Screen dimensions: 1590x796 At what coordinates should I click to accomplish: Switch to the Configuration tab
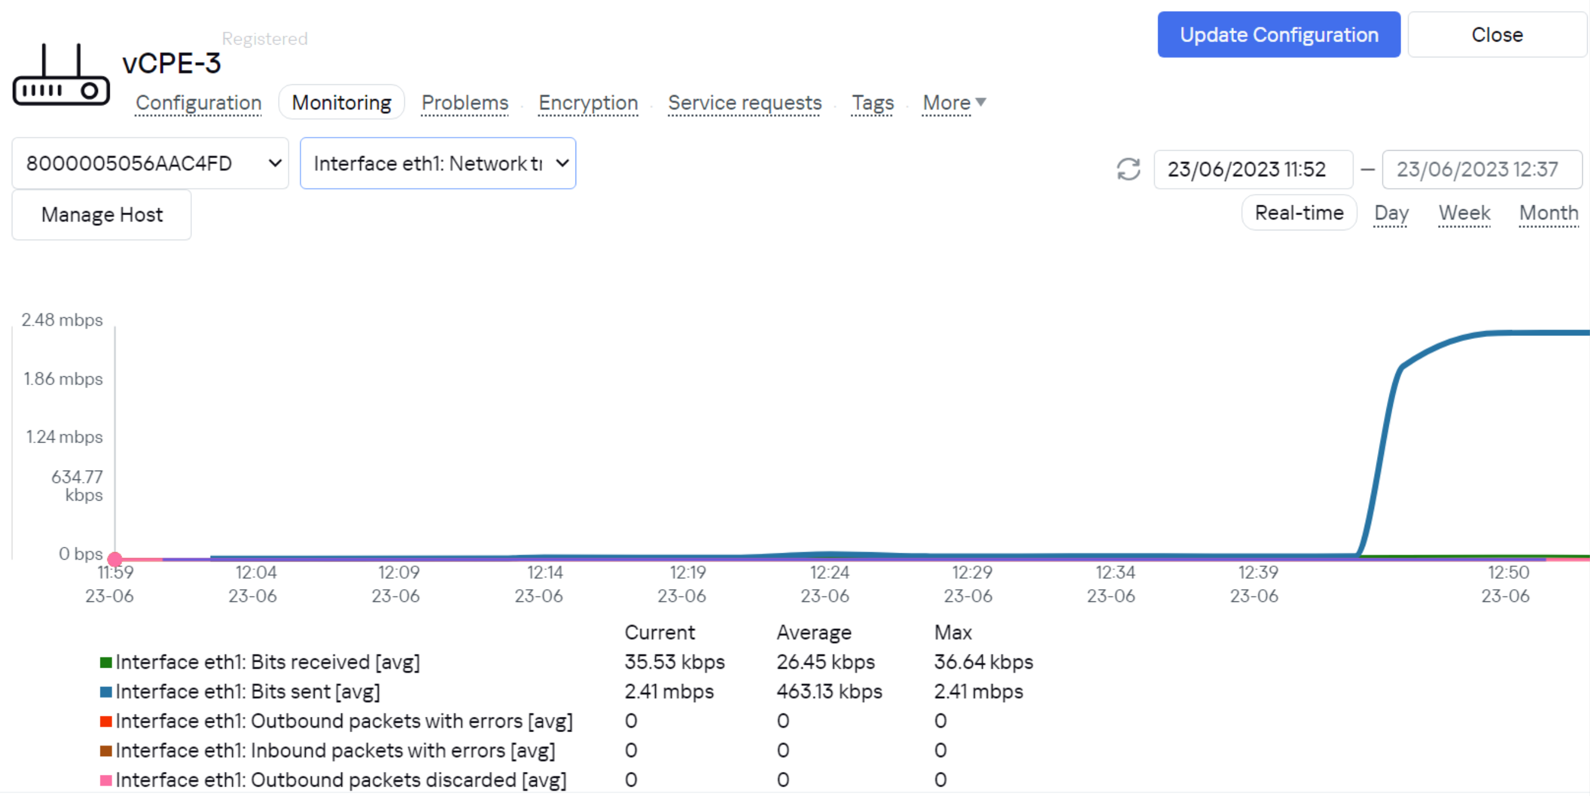tap(198, 103)
